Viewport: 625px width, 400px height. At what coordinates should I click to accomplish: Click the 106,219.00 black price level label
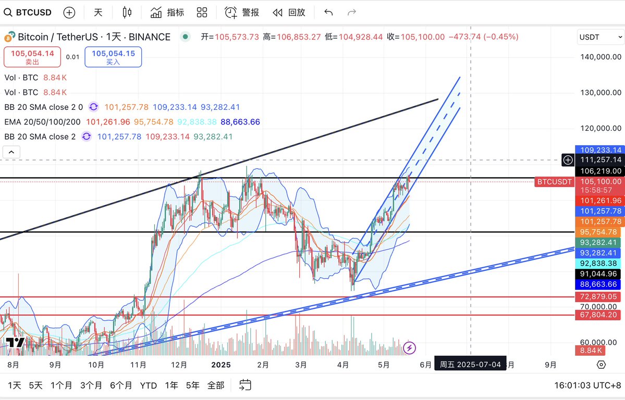(x=601, y=171)
